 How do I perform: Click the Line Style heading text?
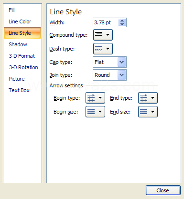pos(66,12)
